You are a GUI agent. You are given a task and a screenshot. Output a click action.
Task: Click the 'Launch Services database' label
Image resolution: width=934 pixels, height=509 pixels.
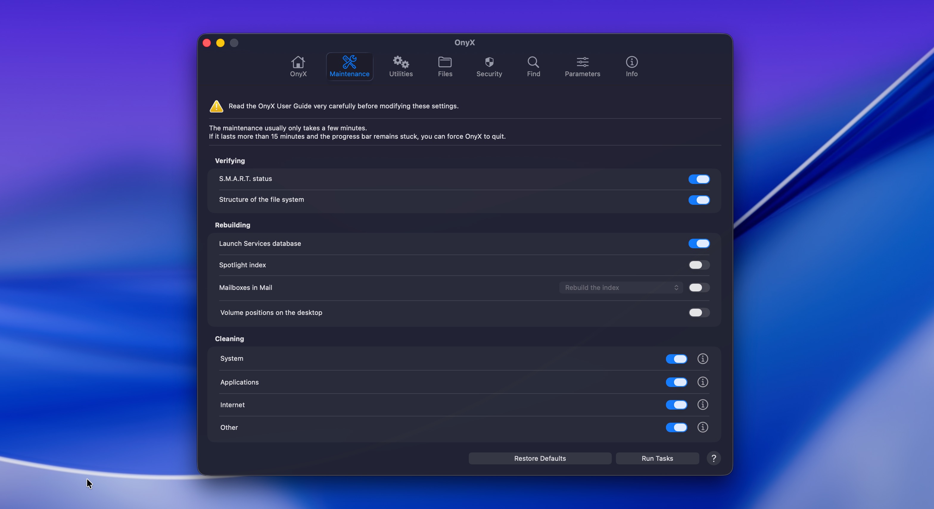point(260,243)
